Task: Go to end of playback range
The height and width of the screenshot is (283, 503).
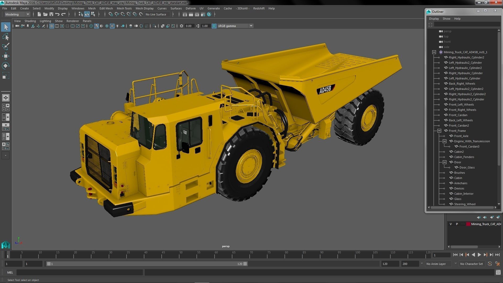Action: click(x=497, y=255)
